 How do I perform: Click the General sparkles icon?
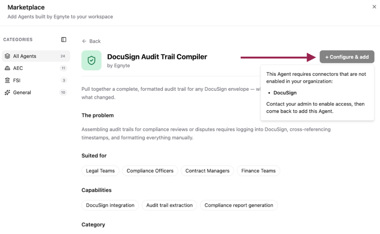point(8,92)
